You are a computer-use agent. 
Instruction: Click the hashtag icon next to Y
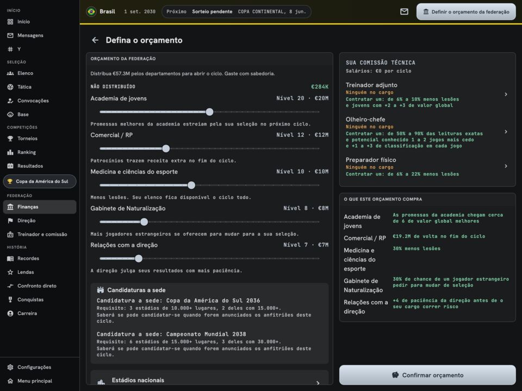[x=10, y=49]
